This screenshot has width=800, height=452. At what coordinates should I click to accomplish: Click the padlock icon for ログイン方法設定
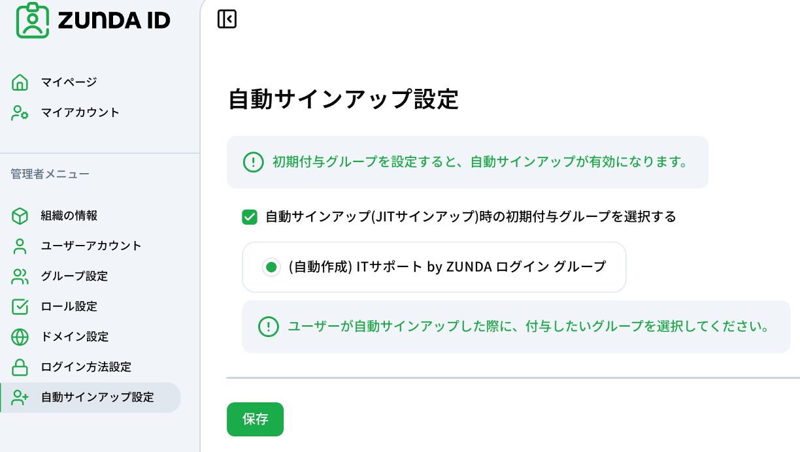[20, 367]
